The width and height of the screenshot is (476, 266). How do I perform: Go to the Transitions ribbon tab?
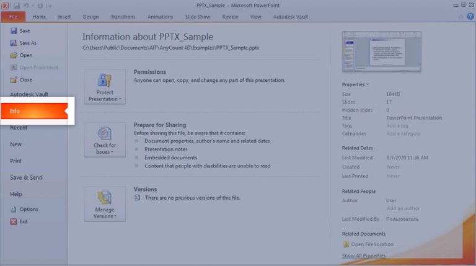(x=123, y=17)
